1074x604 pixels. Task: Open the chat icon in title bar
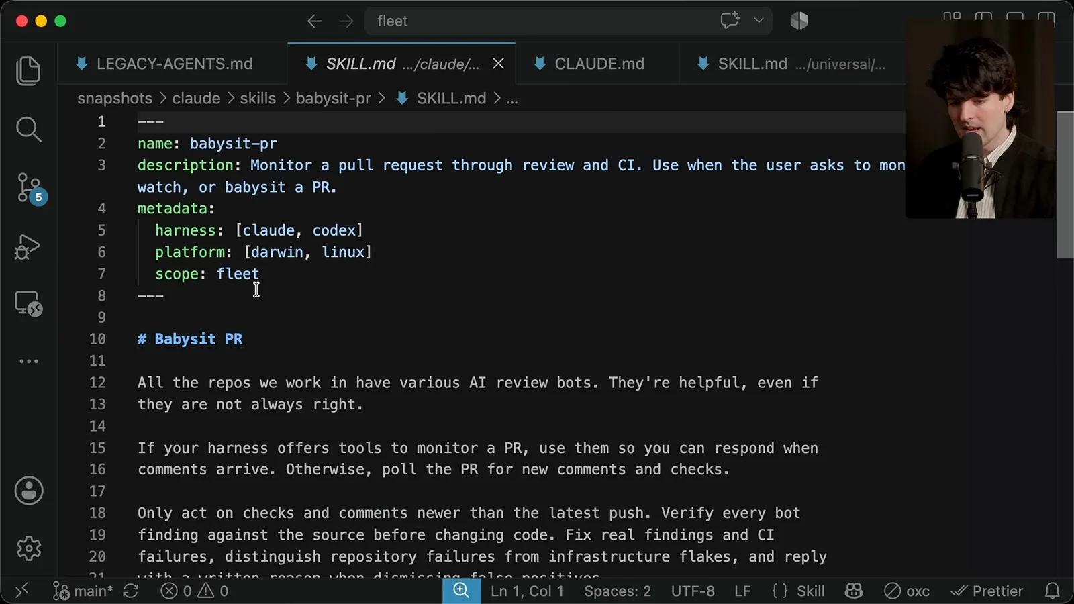pyautogui.click(x=730, y=21)
